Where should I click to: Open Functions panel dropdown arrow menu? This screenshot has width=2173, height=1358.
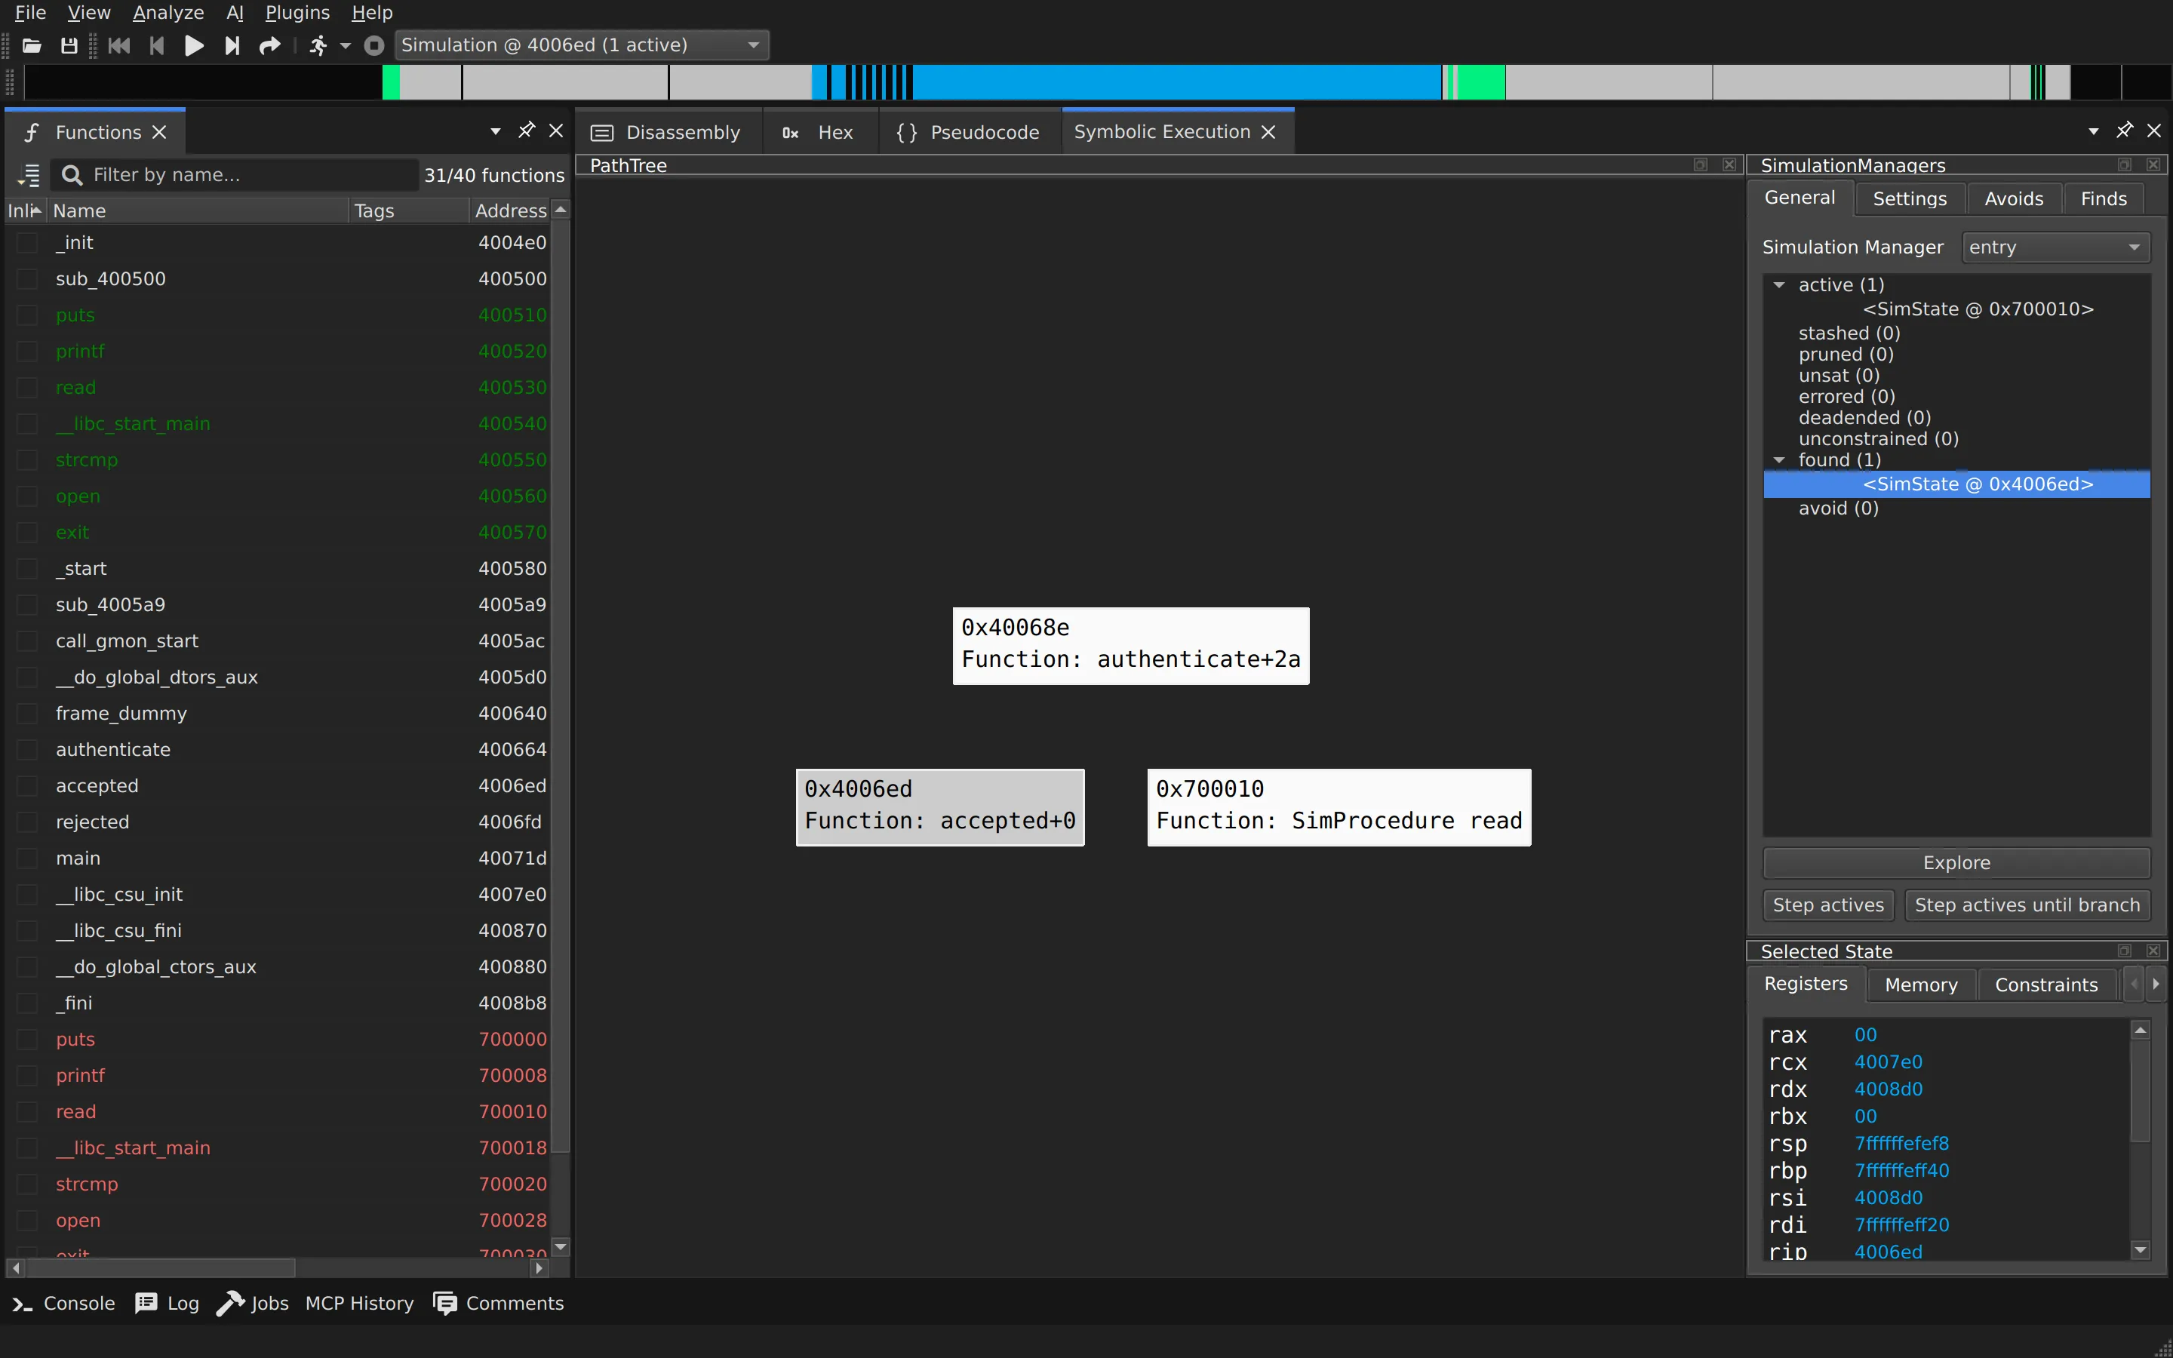pyautogui.click(x=496, y=132)
